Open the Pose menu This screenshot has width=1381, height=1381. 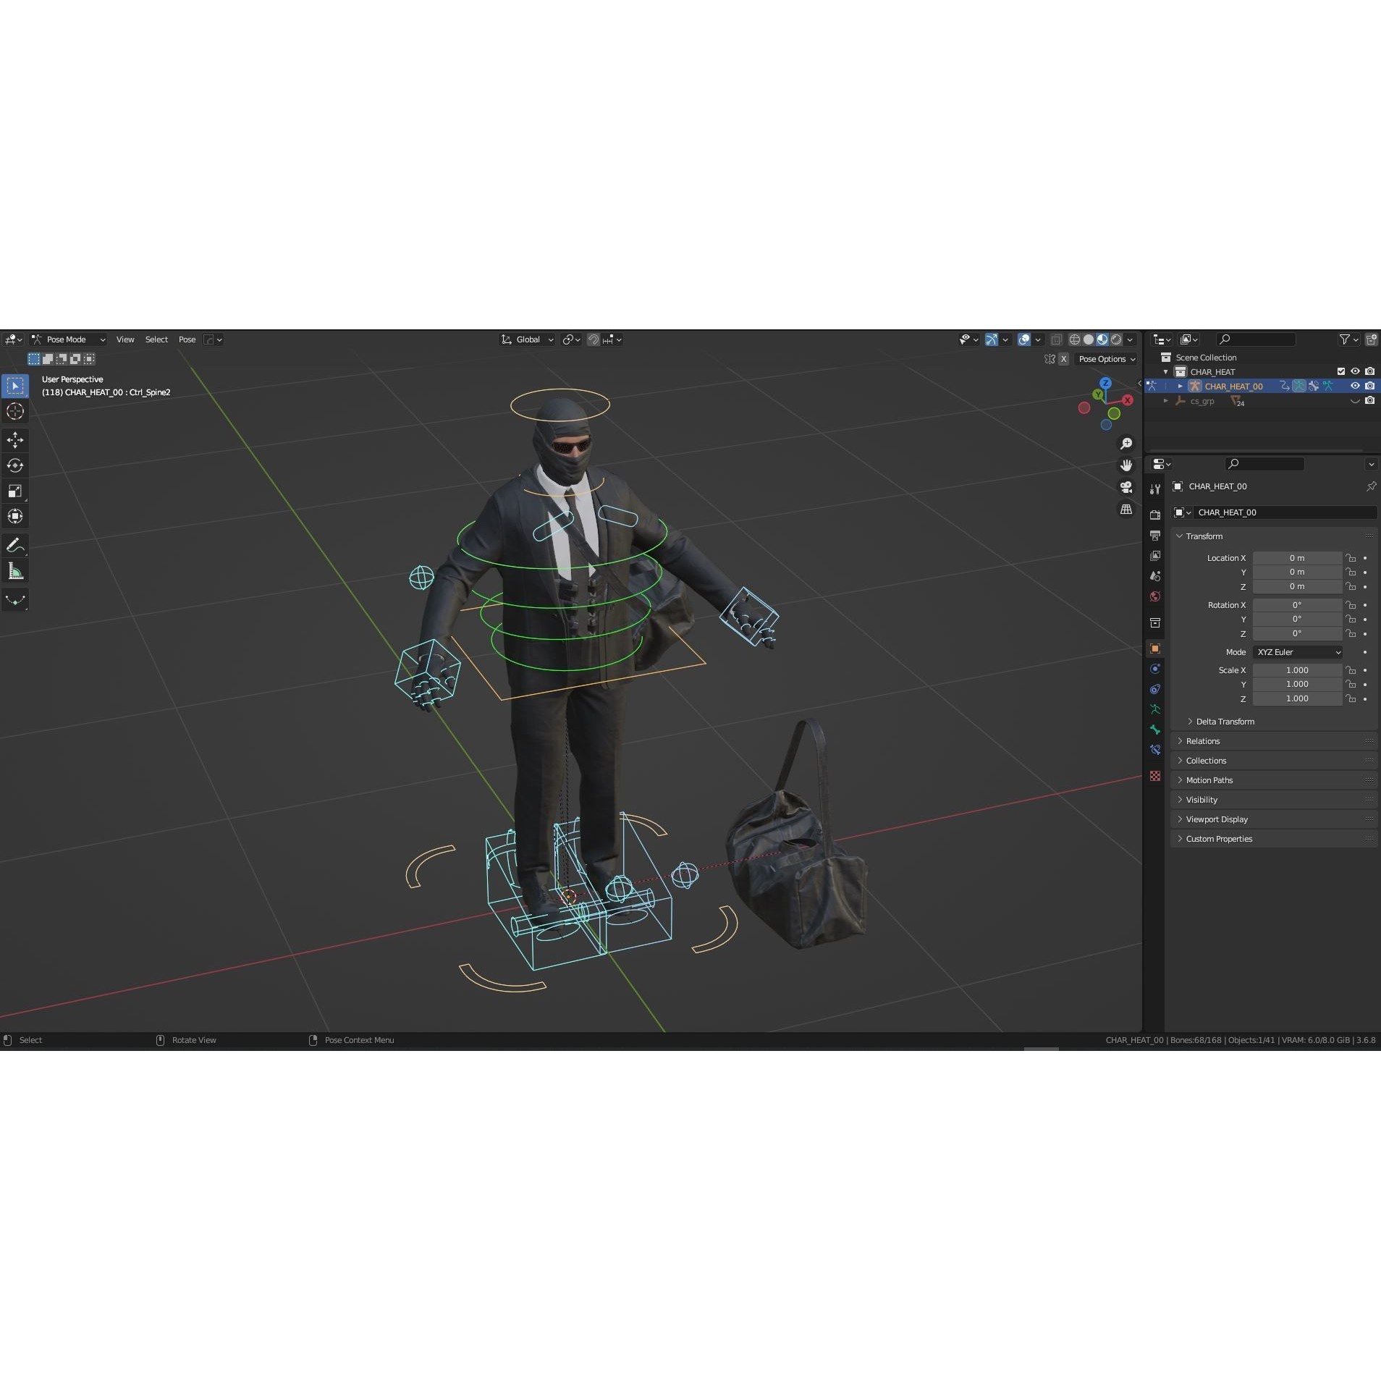(187, 339)
